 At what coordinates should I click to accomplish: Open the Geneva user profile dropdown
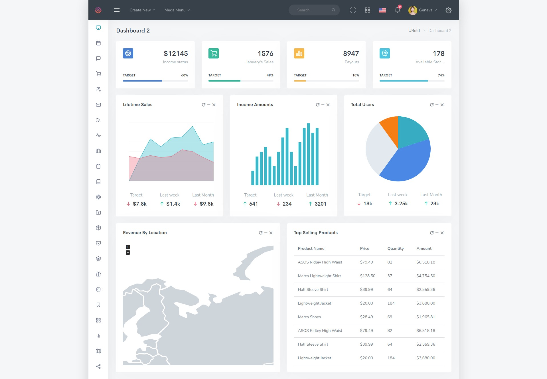point(423,10)
